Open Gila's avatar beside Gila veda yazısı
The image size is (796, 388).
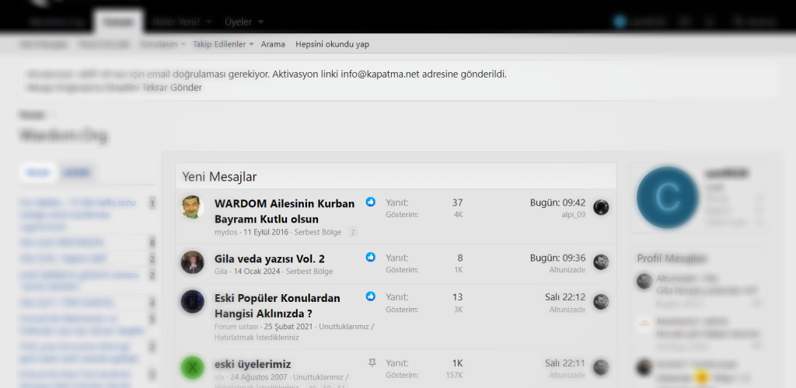[193, 262]
